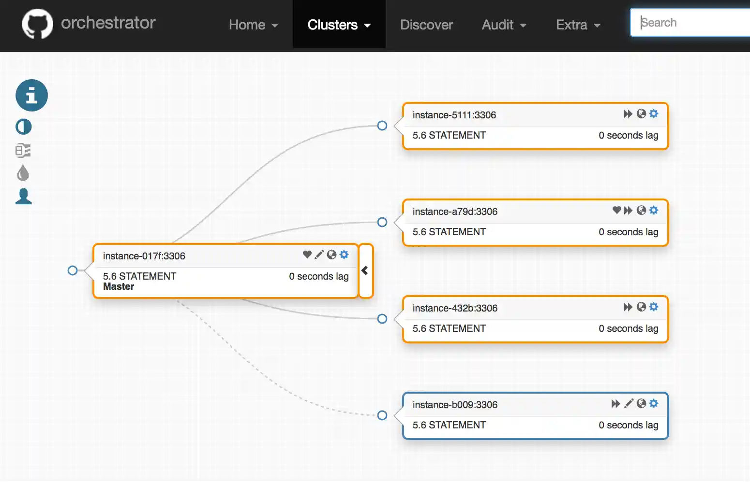Open settings gear on instance-5111:3306
The width and height of the screenshot is (750, 482).
pyautogui.click(x=654, y=114)
